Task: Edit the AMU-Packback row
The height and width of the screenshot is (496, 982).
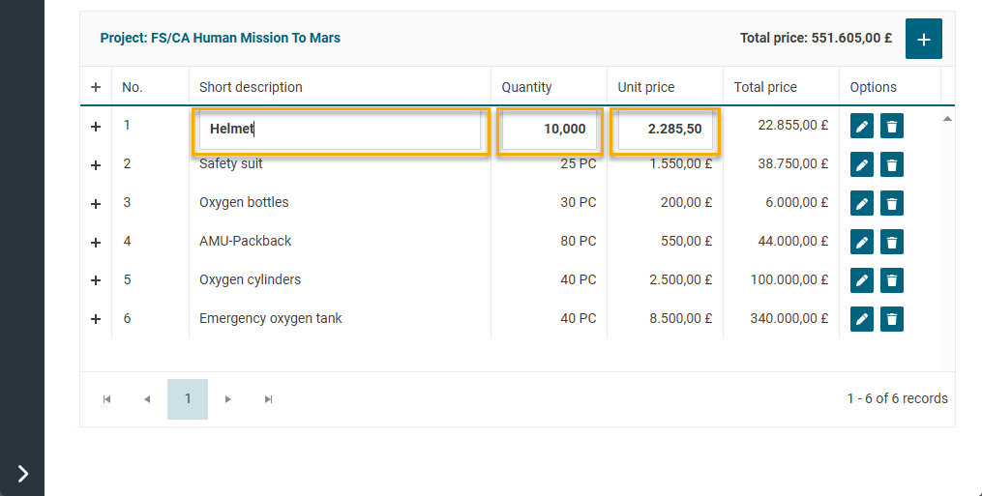Action: pyautogui.click(x=862, y=242)
